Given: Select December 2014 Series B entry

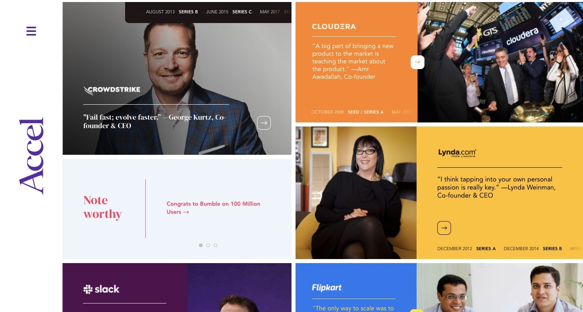Looking at the screenshot, I should click(533, 249).
